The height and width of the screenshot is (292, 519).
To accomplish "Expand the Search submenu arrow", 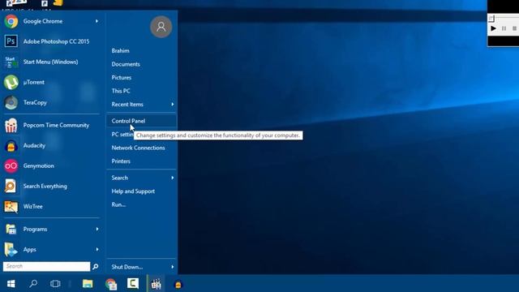I will point(173,178).
